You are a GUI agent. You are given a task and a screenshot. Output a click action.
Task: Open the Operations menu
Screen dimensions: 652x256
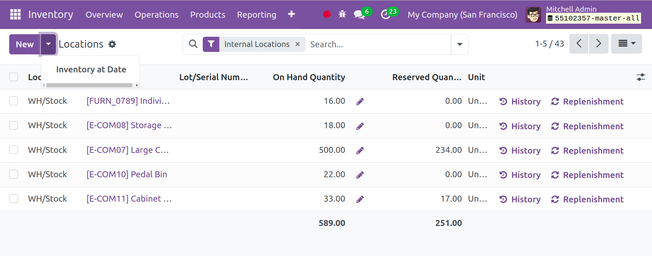(x=156, y=15)
